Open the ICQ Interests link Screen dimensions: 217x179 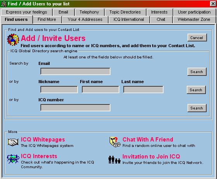(x=39, y=156)
